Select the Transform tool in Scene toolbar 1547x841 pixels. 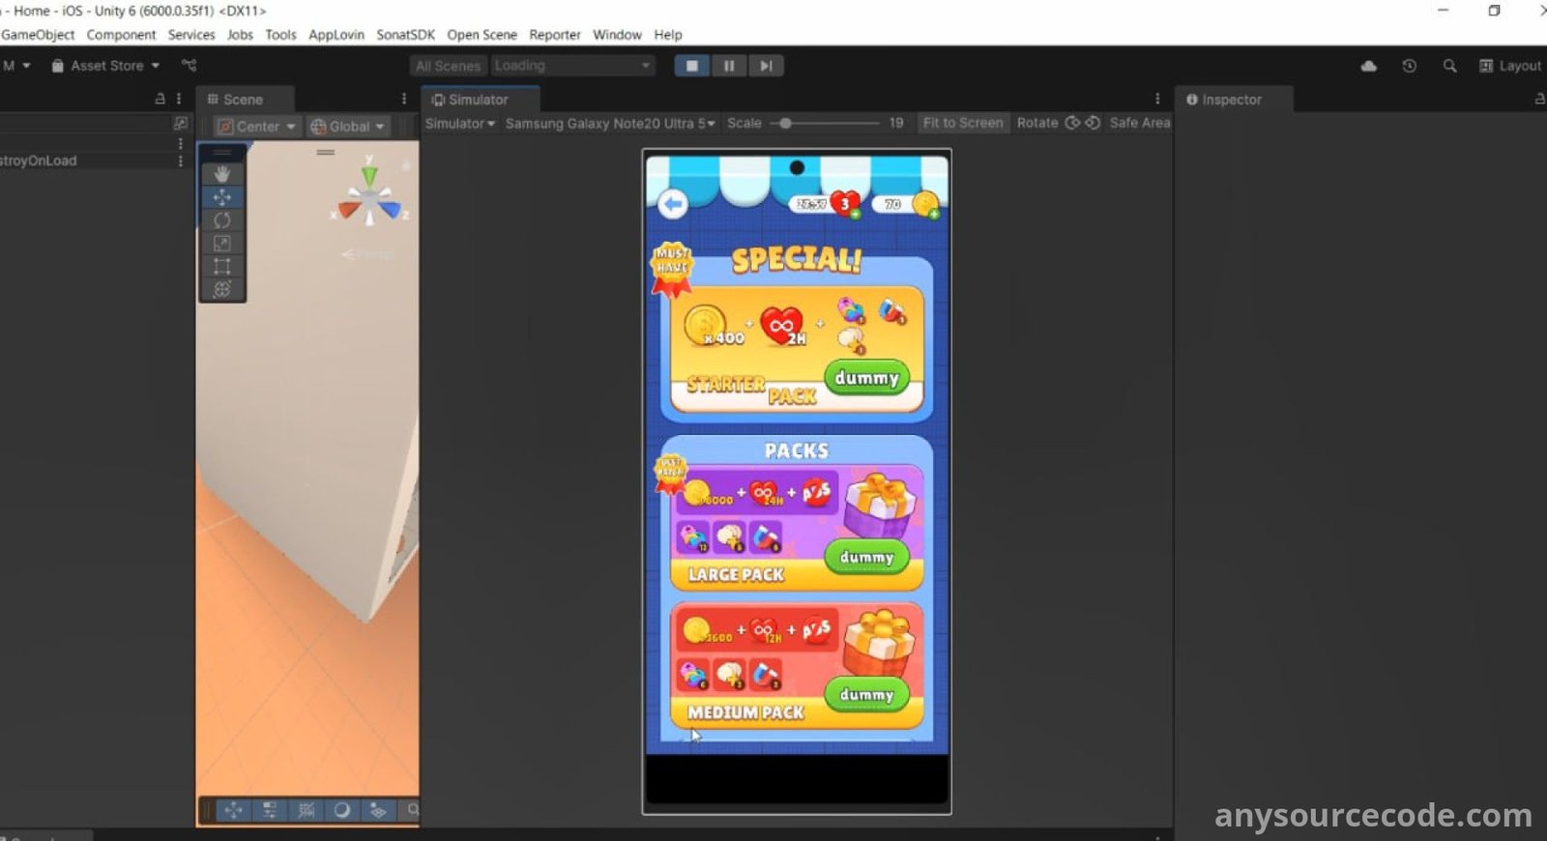coord(221,289)
